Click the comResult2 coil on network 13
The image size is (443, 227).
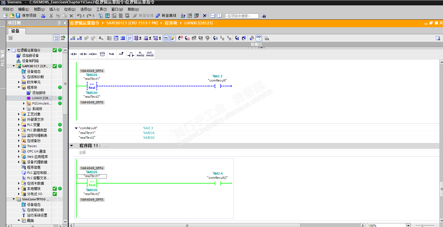(x=218, y=183)
